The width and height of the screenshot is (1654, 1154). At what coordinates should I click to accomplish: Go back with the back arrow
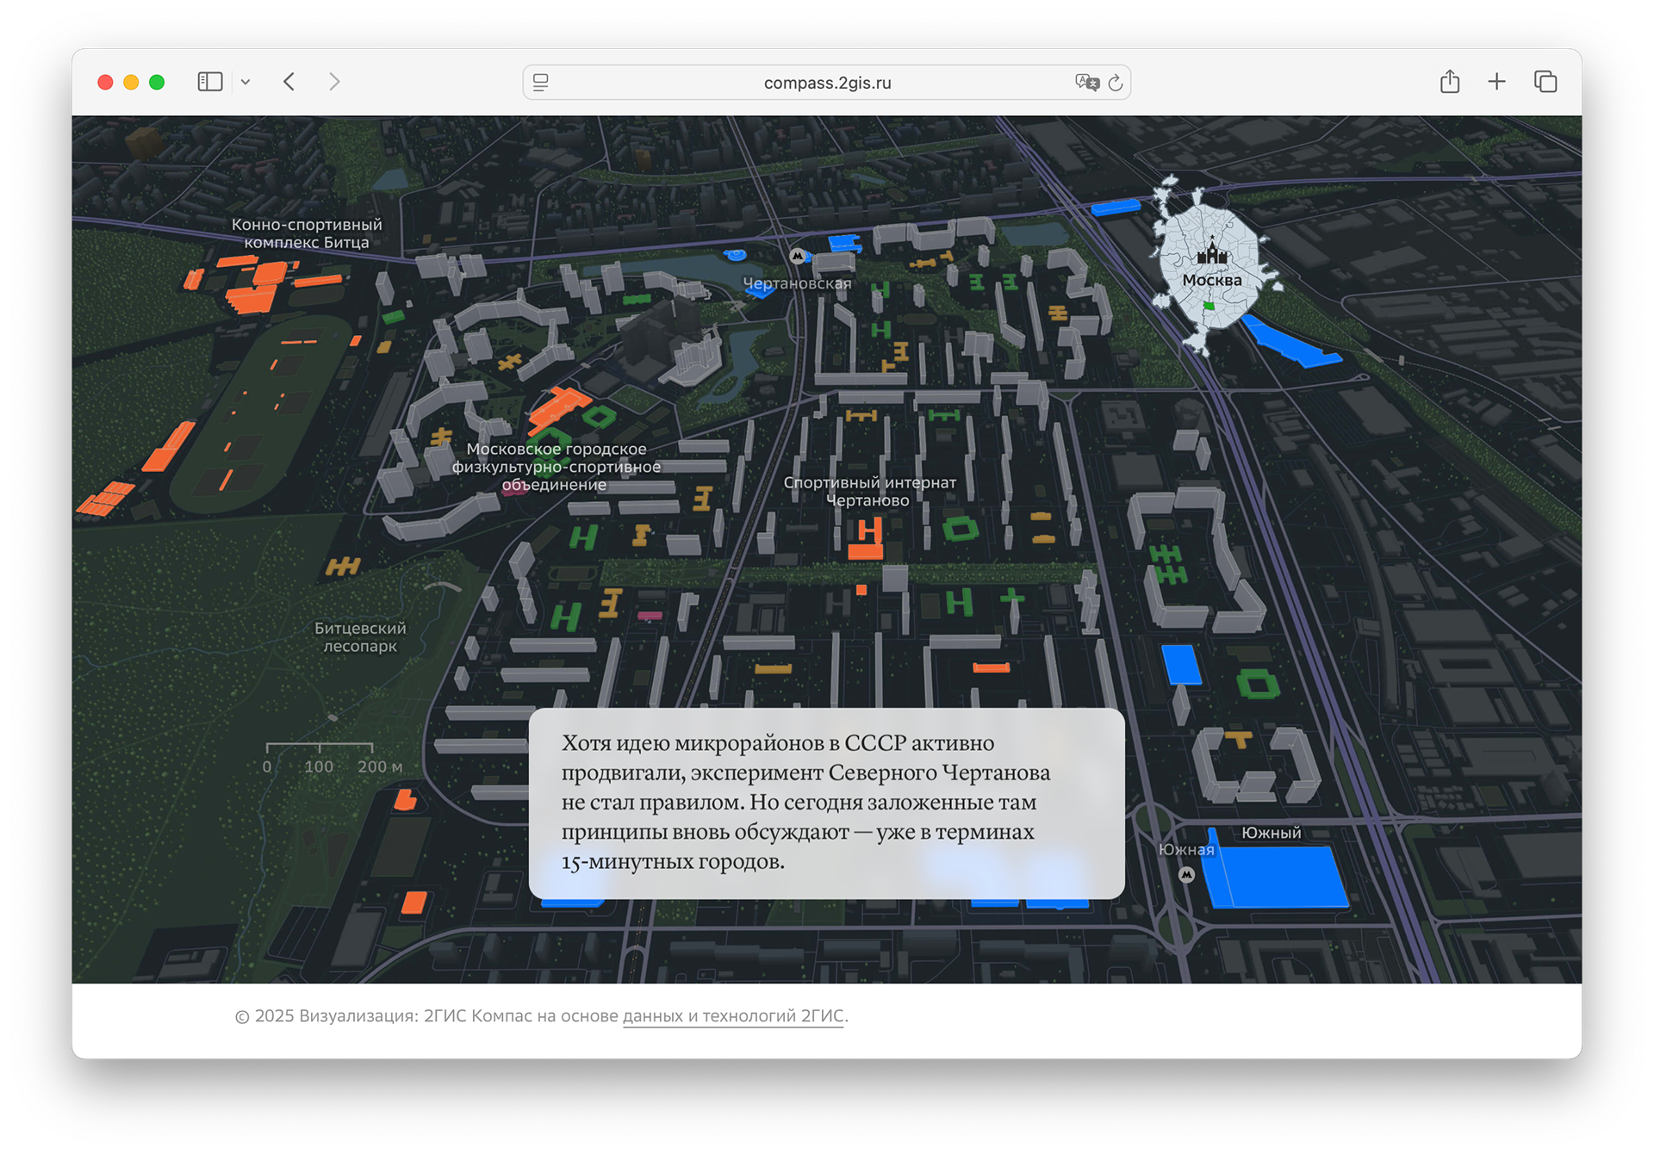point(289,82)
